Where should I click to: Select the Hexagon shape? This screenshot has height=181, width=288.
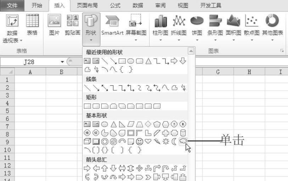click(166, 124)
